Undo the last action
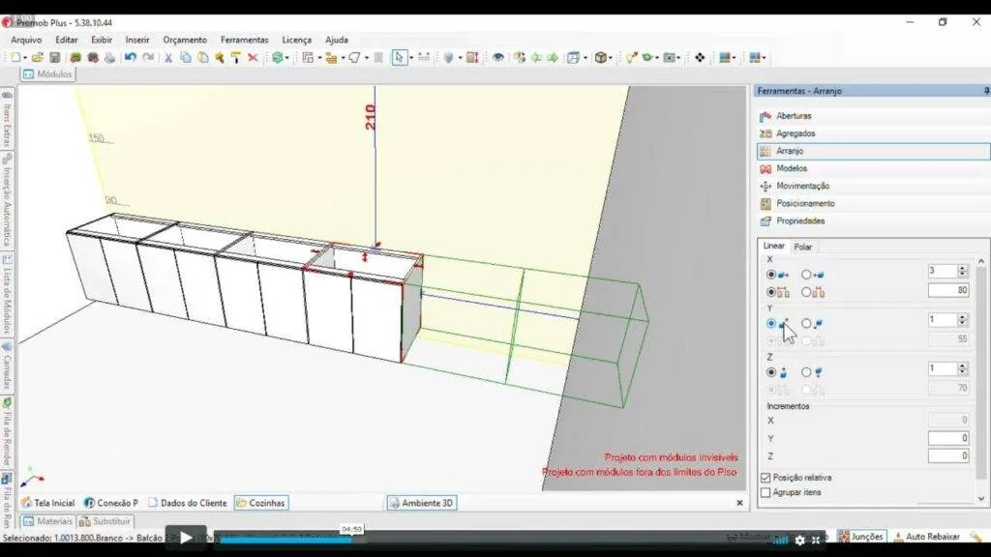The image size is (991, 557). click(x=131, y=57)
